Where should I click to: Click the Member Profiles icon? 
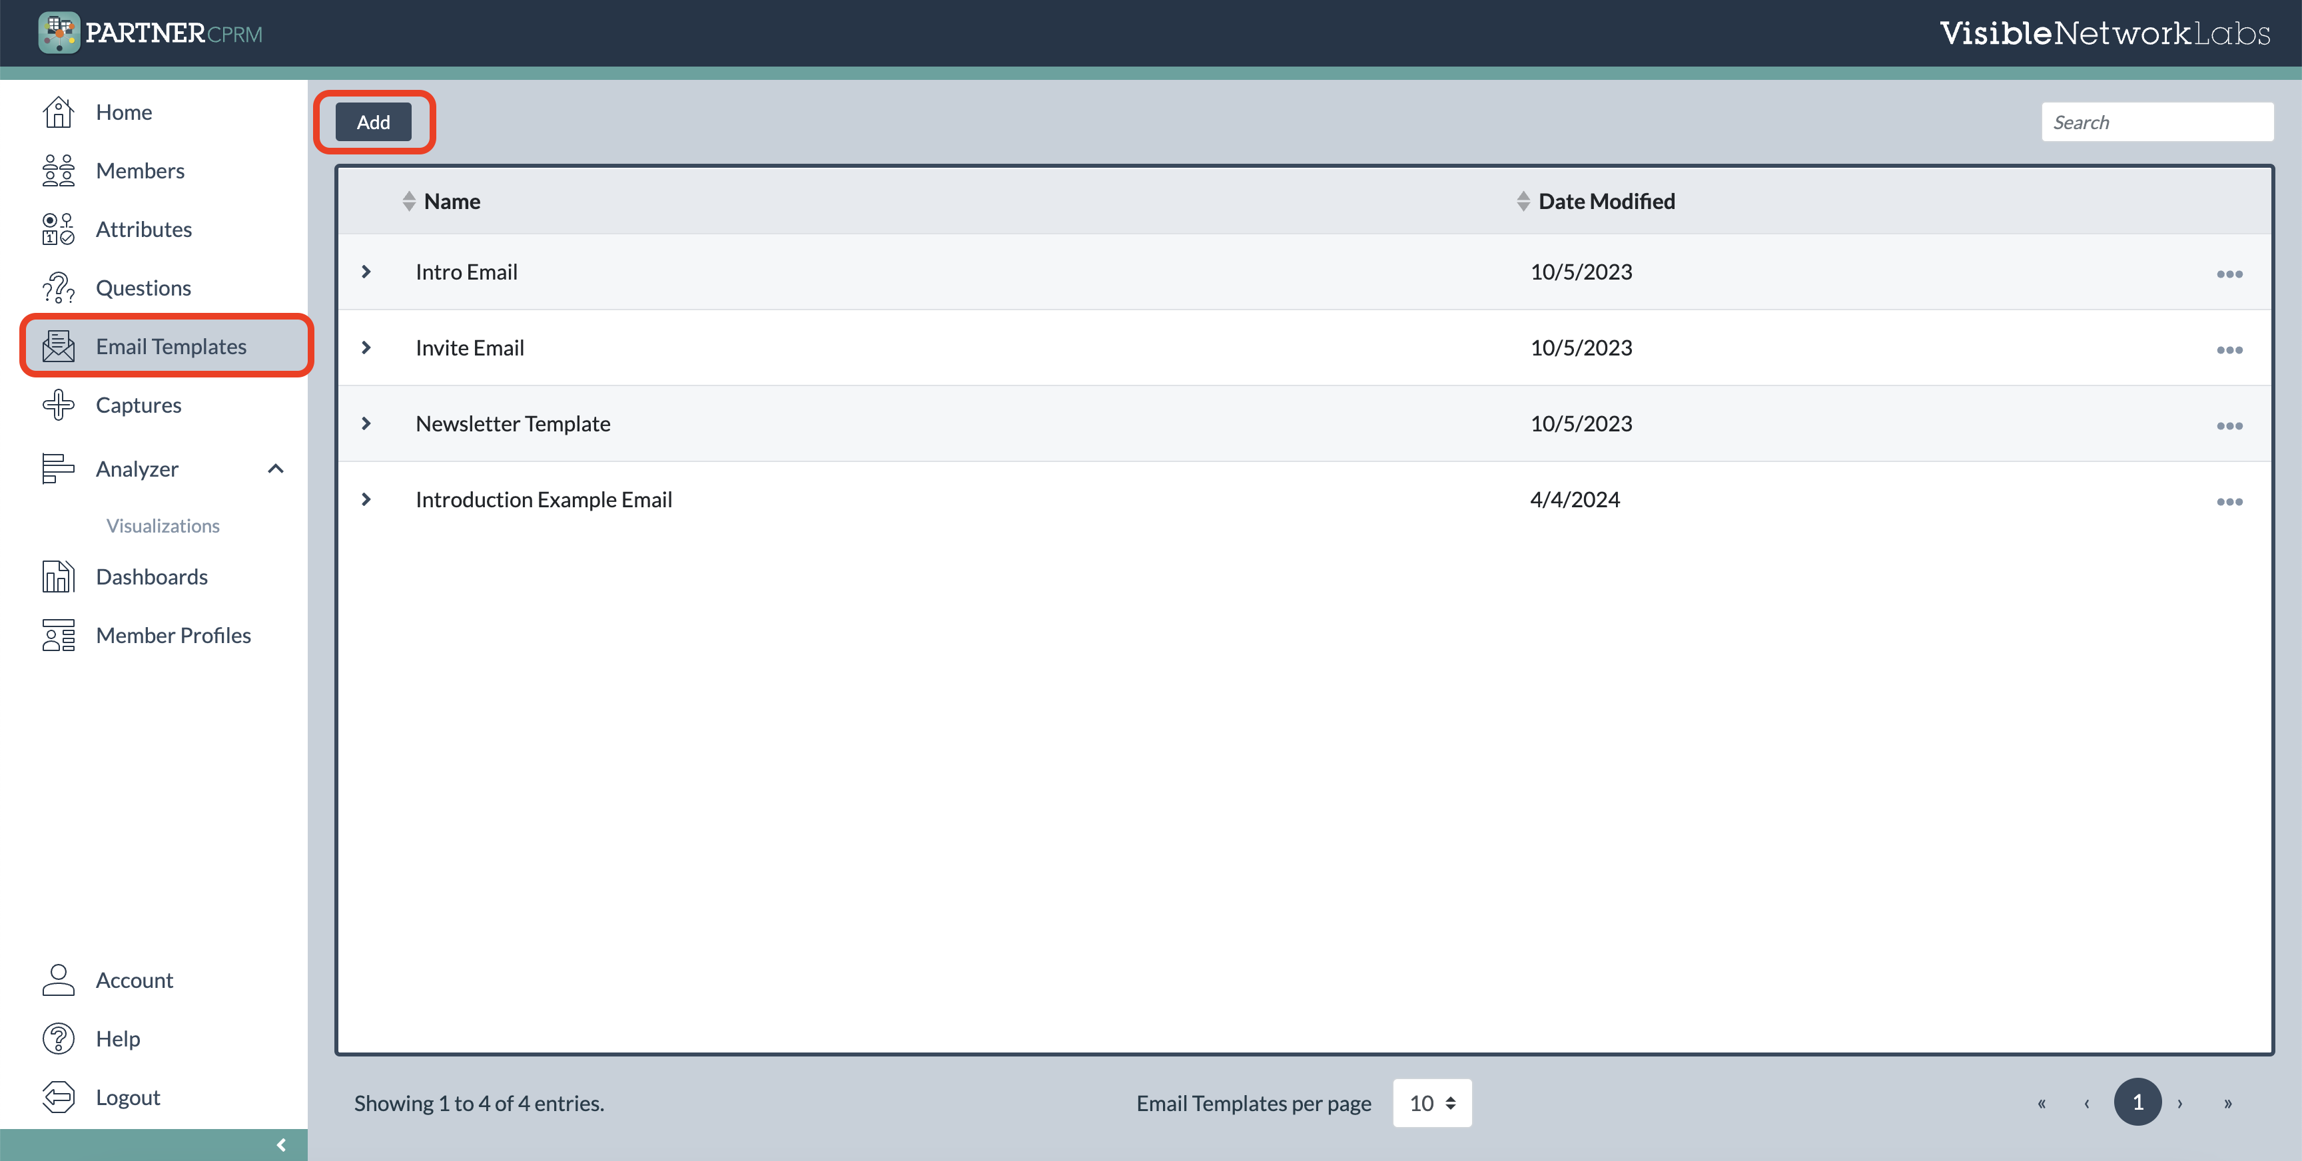click(x=58, y=635)
